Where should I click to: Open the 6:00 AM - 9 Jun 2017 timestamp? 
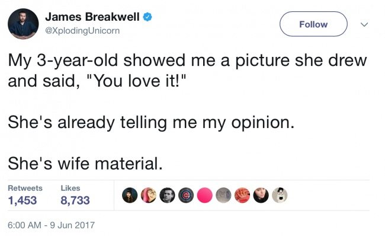pos(51,225)
